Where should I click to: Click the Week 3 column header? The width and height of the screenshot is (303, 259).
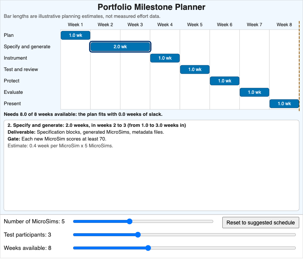point(135,25)
